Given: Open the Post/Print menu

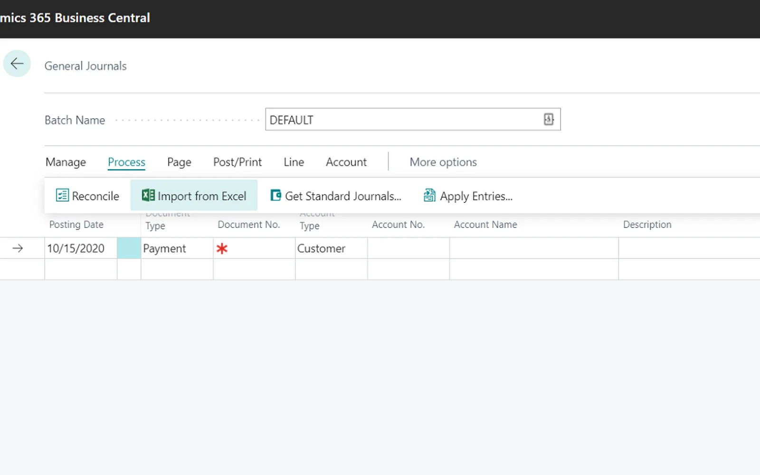Looking at the screenshot, I should [x=237, y=162].
